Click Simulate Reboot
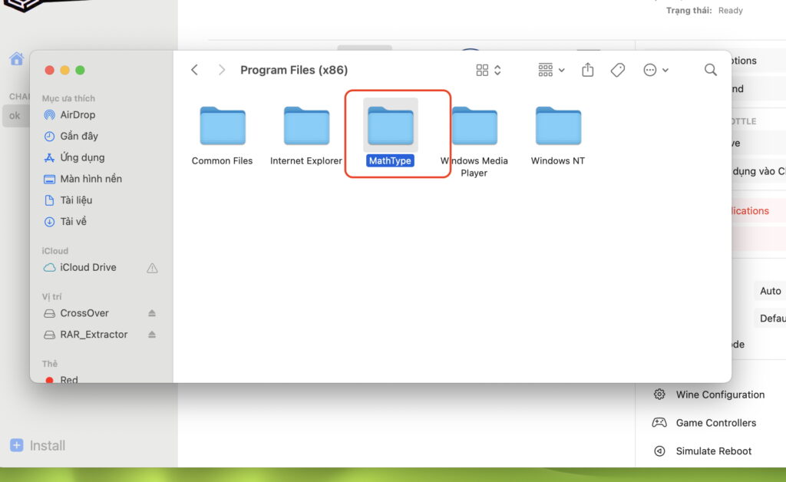 tap(714, 451)
